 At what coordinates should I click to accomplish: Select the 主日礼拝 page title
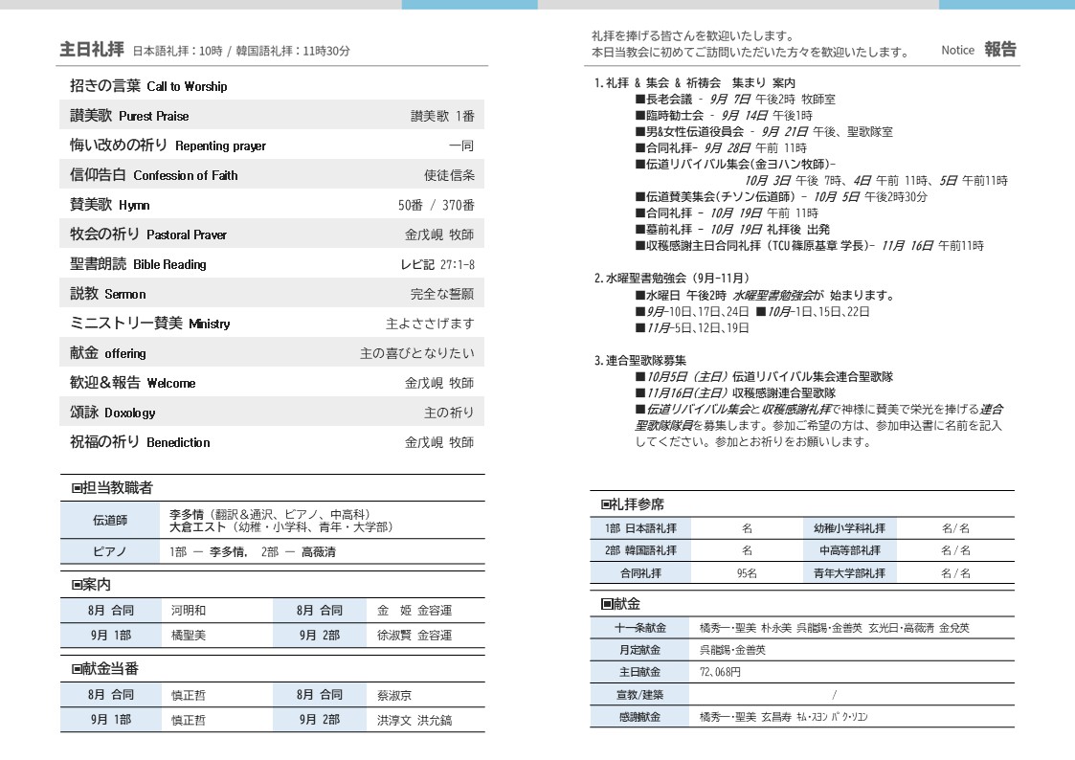91,50
